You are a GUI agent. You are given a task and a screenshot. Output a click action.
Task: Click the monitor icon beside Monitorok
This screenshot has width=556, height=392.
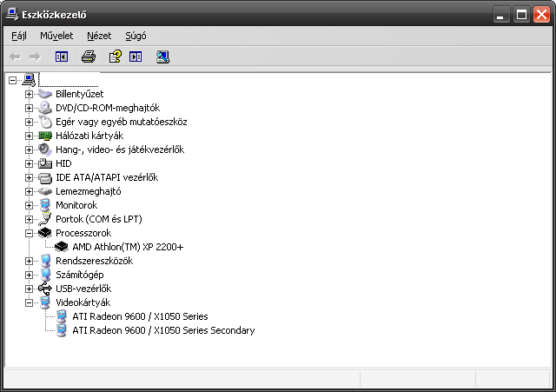[x=45, y=205]
